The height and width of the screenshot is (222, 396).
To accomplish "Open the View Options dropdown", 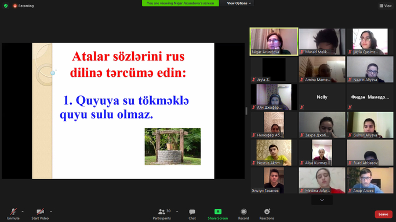I will [239, 3].
